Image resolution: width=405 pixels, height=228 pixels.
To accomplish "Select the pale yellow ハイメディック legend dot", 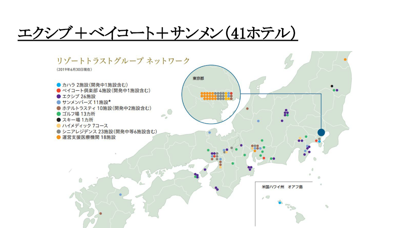I will click(59, 125).
